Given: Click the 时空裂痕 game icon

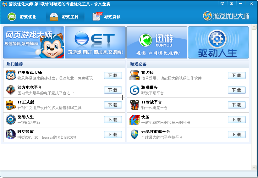Looking at the screenshot, I should click(x=11, y=134).
